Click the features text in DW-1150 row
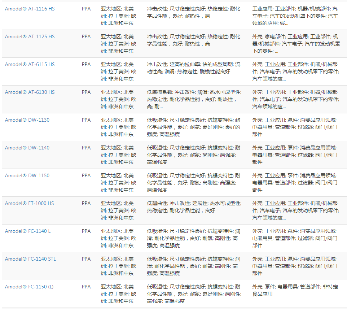 click(x=194, y=183)
